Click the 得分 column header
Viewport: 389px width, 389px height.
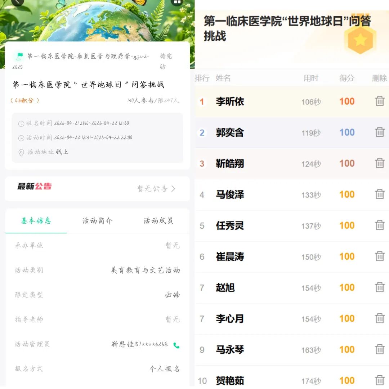346,78
